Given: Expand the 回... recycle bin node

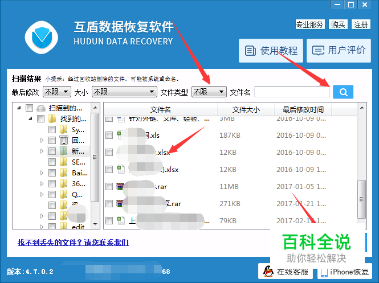Looking at the screenshot, I should coord(42,140).
